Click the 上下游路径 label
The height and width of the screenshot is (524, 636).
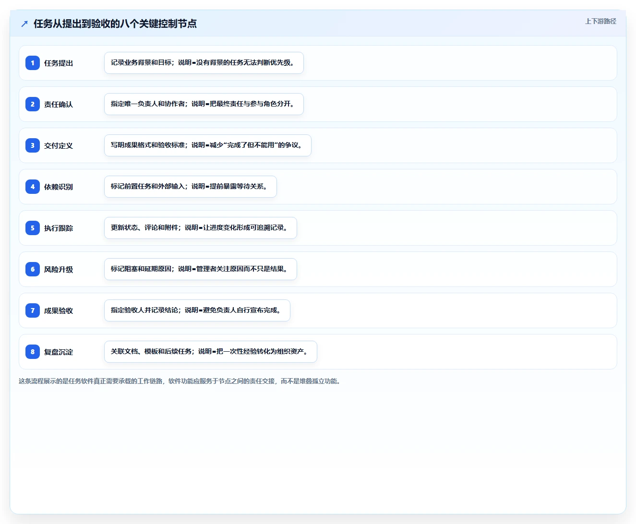point(600,21)
